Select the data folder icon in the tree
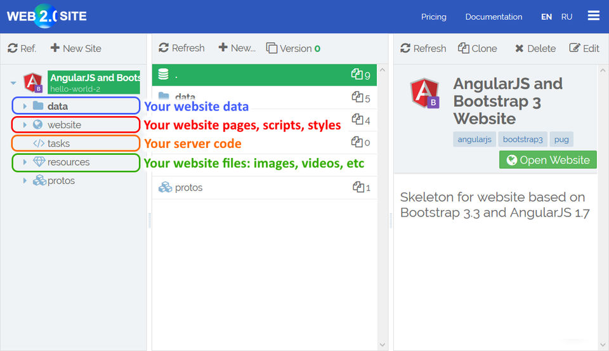This screenshot has width=609, height=351. 38,106
